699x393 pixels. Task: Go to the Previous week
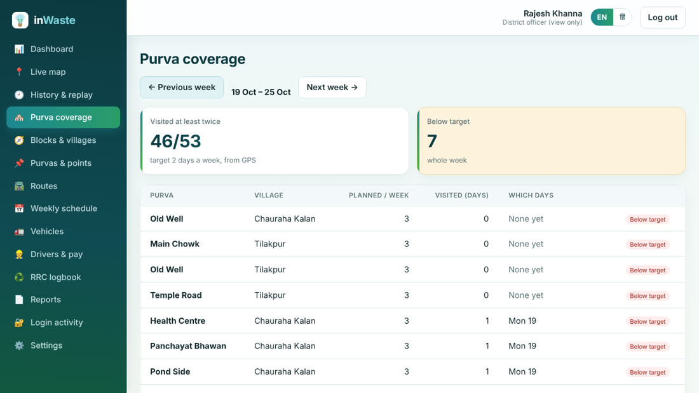[x=182, y=88]
